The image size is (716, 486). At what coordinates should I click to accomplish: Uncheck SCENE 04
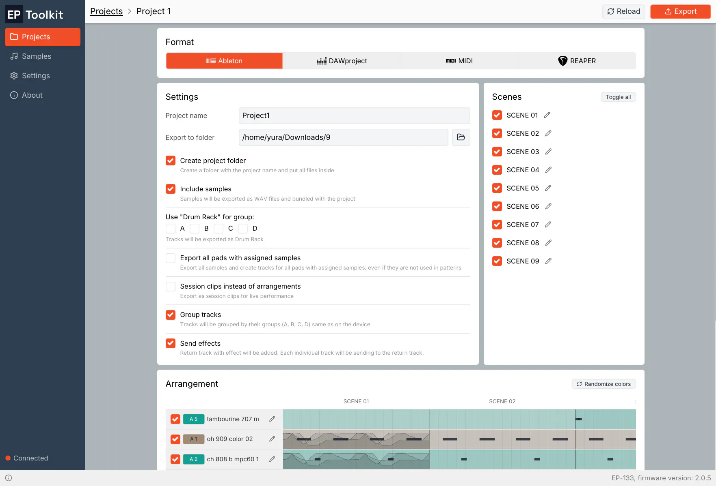497,170
